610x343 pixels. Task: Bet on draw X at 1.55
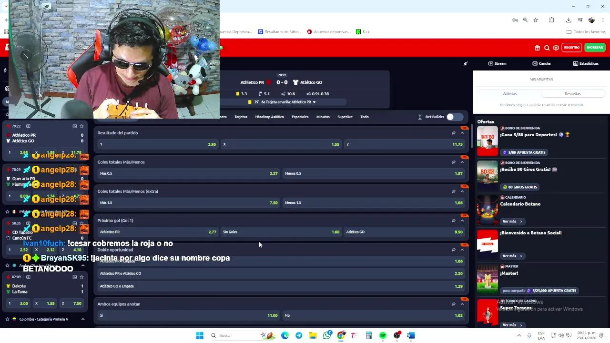281,144
